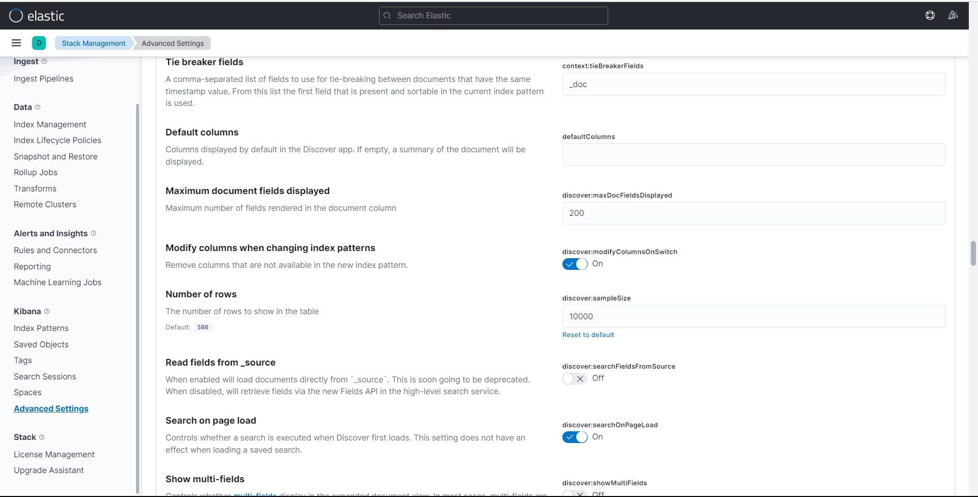This screenshot has height=497, width=978.
Task: Turn off Search on page load
Action: click(x=575, y=437)
